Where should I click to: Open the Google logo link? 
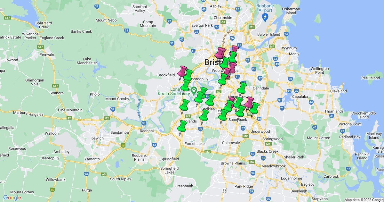[x=12, y=198]
